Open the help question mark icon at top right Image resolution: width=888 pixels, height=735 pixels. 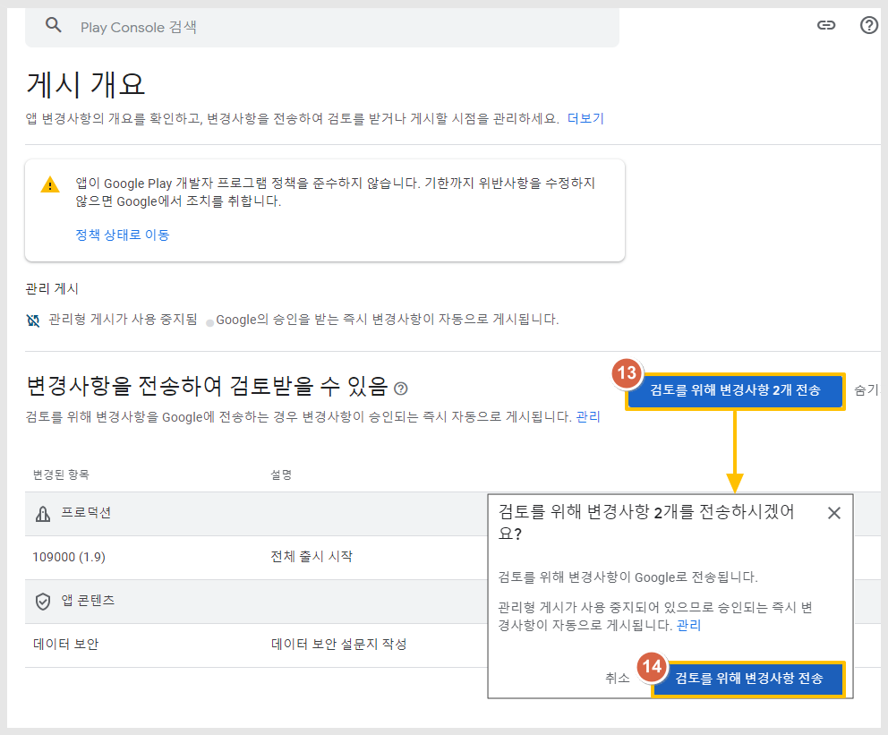point(868,25)
